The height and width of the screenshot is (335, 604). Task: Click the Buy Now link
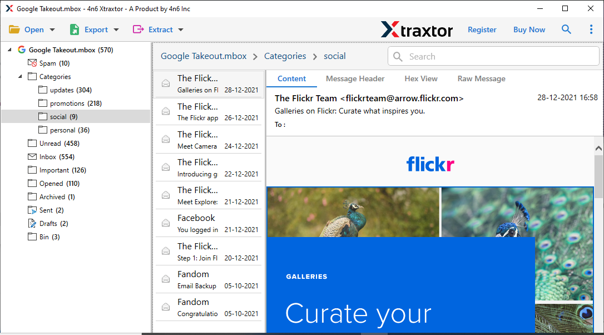(x=529, y=29)
